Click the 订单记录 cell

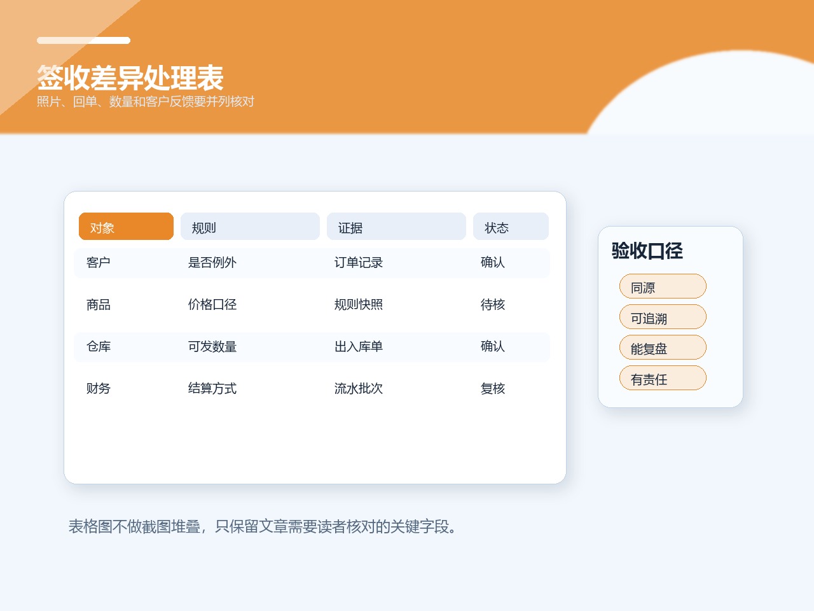coord(359,263)
